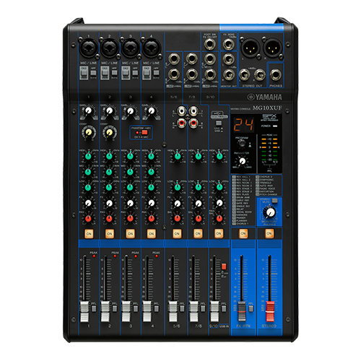The image size is (361, 361).
Task: Click the channel 4 GAIN knob
Action: [x=152, y=111]
